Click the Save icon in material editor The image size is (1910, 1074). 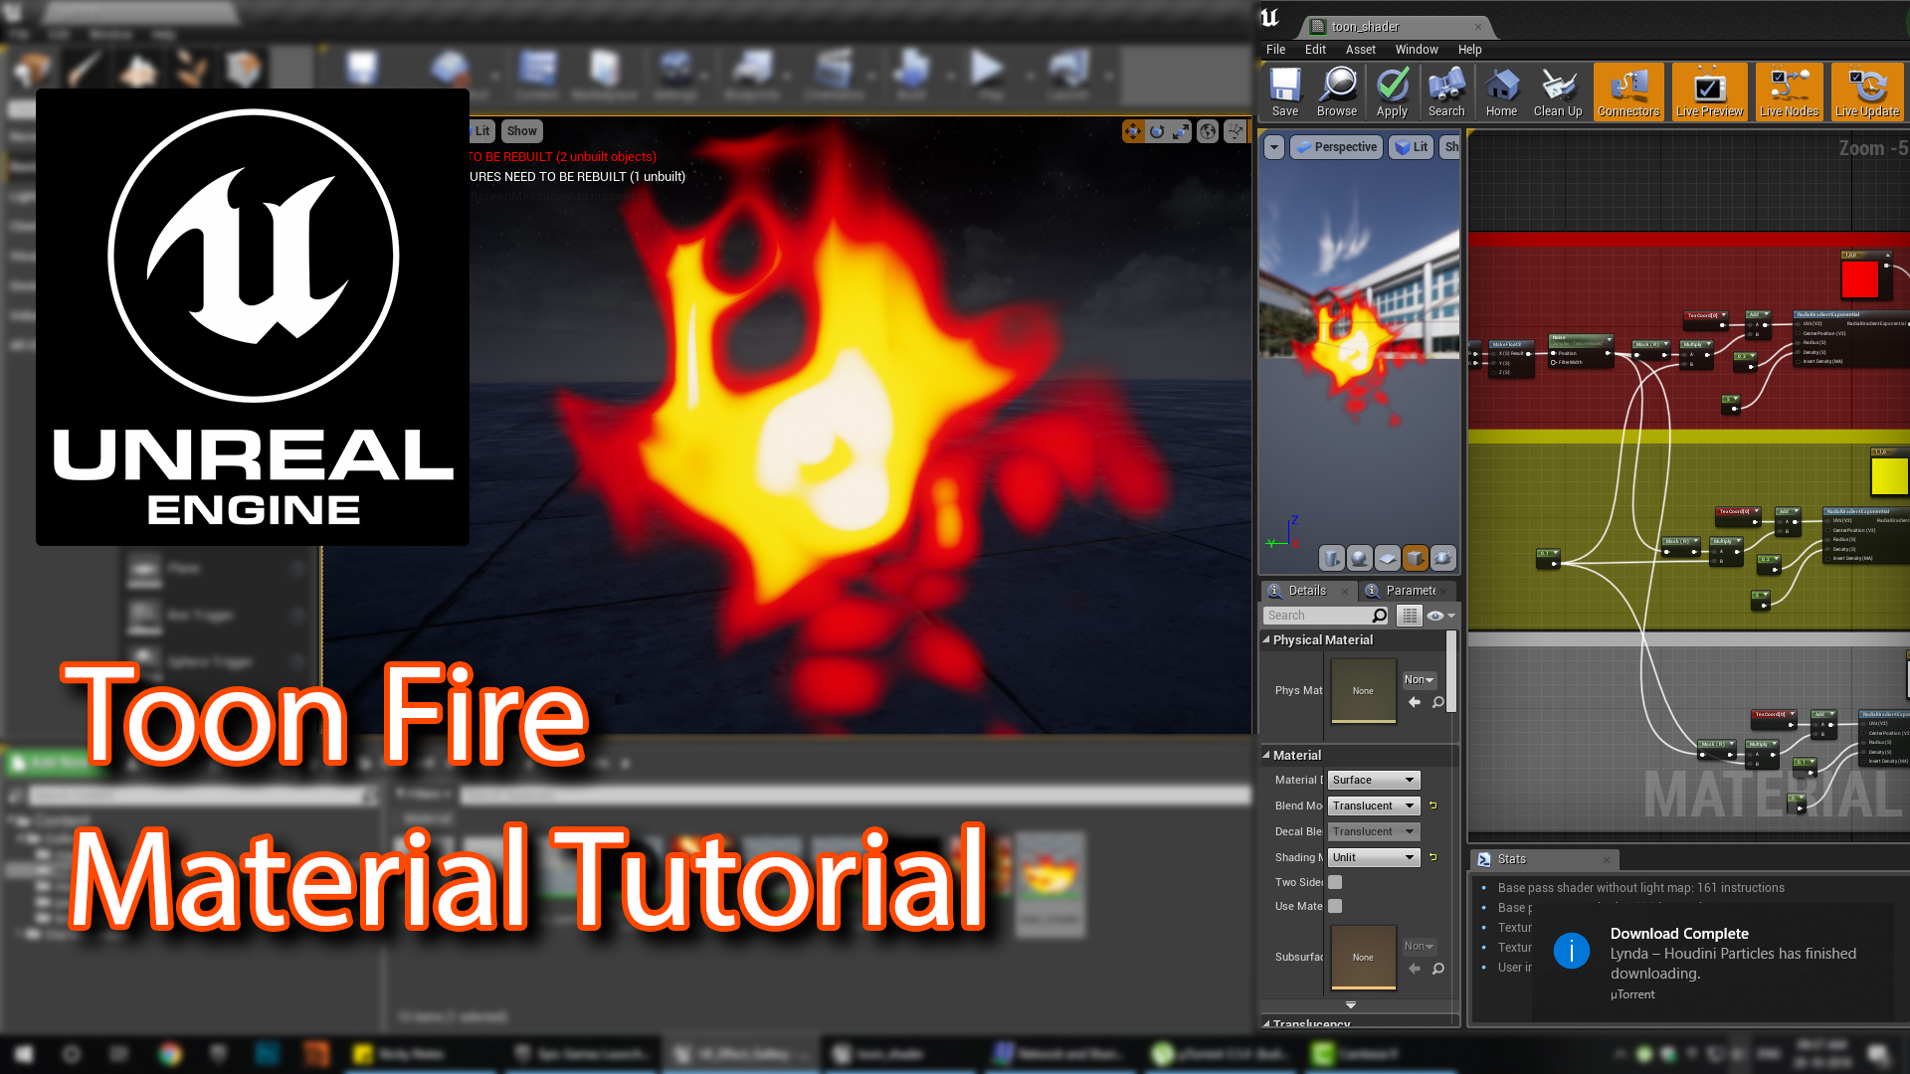pos(1284,90)
